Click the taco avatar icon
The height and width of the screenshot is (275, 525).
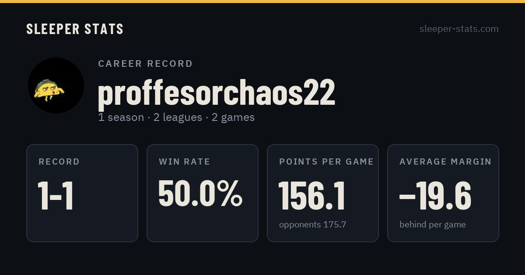(x=56, y=86)
